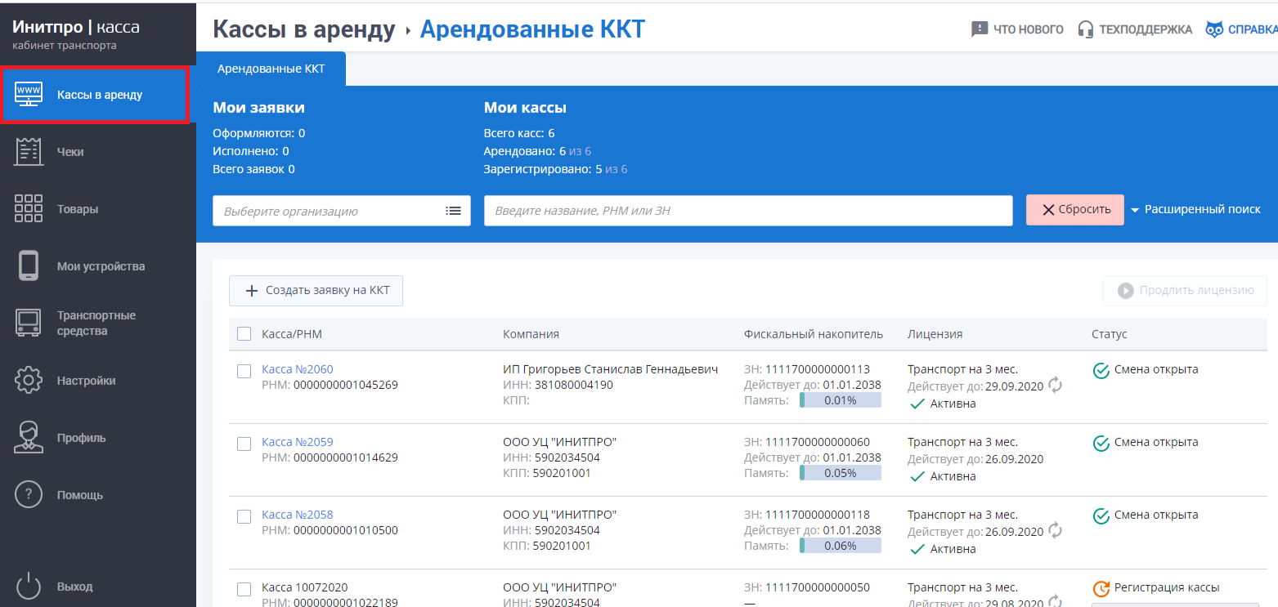Viewport: 1278px width, 607px height.
Task: Open the Кассы в аренду sidebar icon
Action: coord(29,95)
